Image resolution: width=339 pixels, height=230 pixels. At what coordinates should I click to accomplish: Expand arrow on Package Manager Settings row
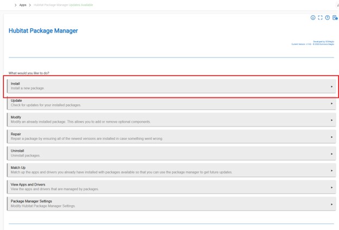point(331,205)
